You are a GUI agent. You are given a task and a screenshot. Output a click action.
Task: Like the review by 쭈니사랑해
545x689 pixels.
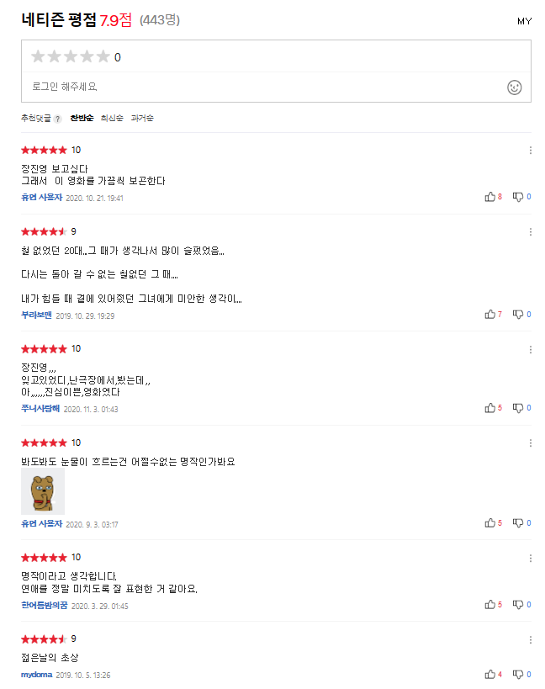pos(489,408)
